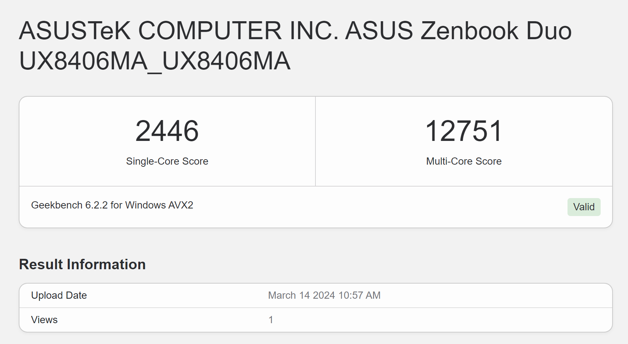The height and width of the screenshot is (344, 628).
Task: Click the Geekbench 6.2.2 version text
Action: pyautogui.click(x=69, y=205)
